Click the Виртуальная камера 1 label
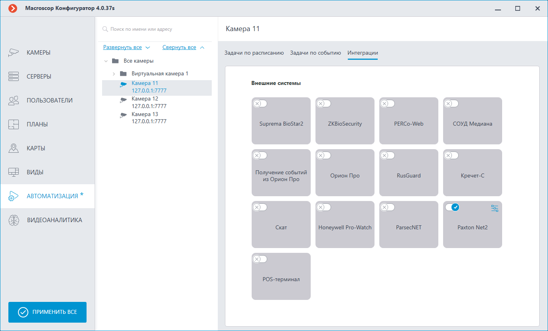The height and width of the screenshot is (331, 548). coord(160,74)
